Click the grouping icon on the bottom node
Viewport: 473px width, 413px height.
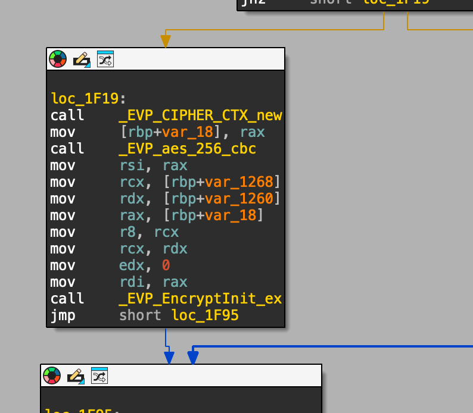(99, 376)
